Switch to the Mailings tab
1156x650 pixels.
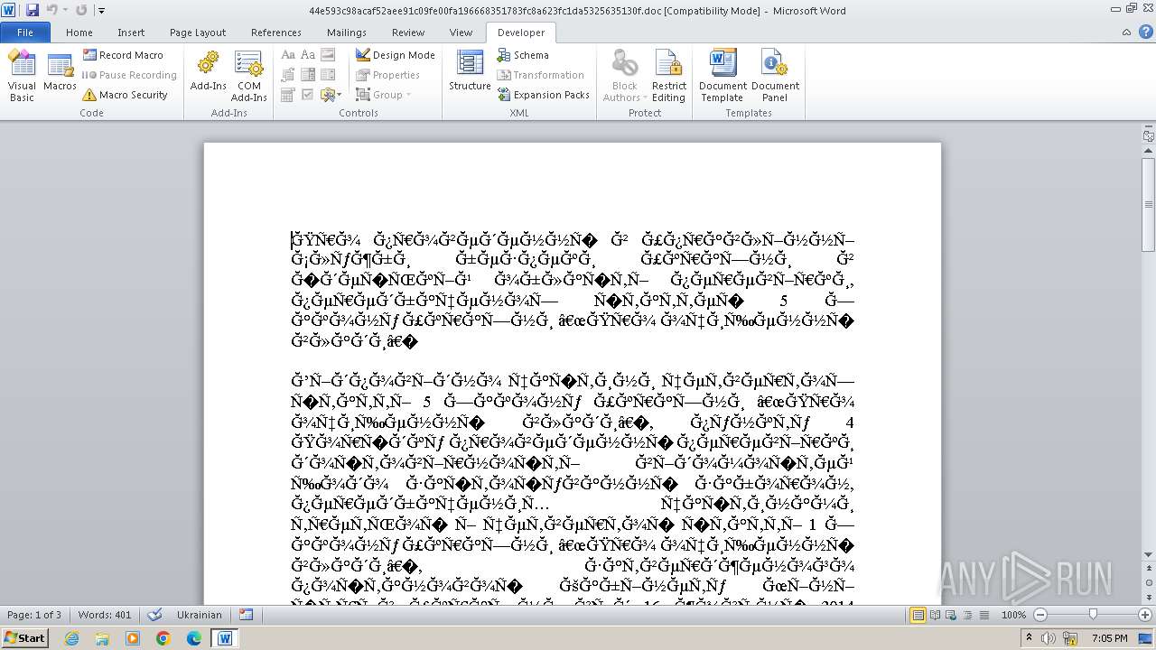click(347, 32)
